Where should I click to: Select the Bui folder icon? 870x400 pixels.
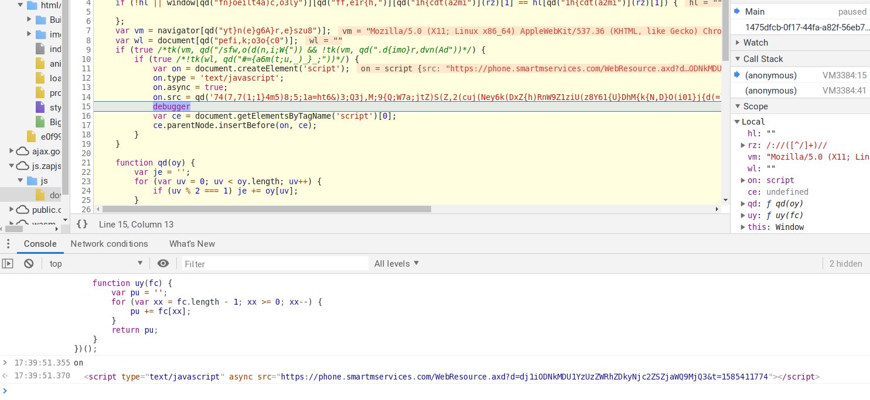(40, 19)
